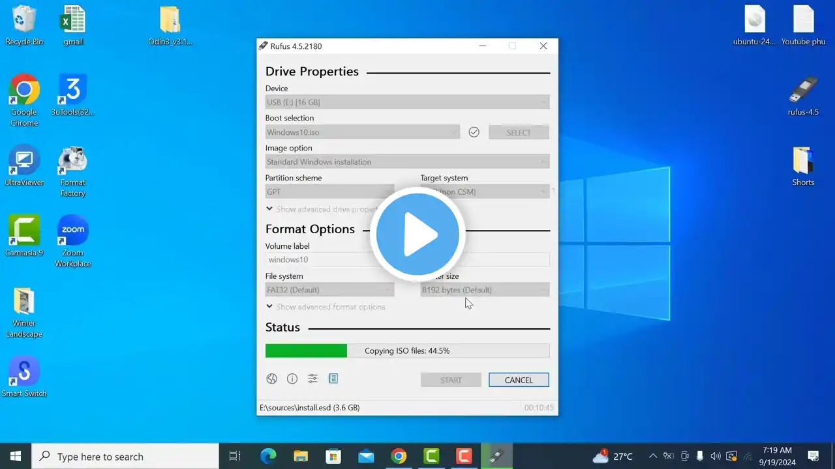Screen dimensions: 835x469
Task: Open the Odin3 folder on desktop
Action: coord(170,26)
